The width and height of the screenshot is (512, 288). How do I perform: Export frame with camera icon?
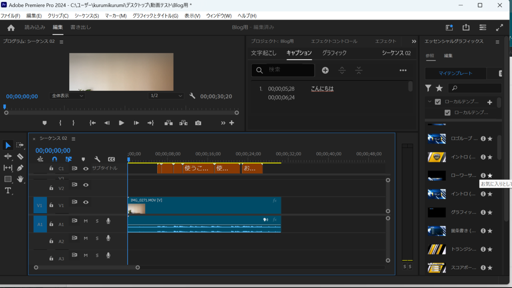coord(198,123)
